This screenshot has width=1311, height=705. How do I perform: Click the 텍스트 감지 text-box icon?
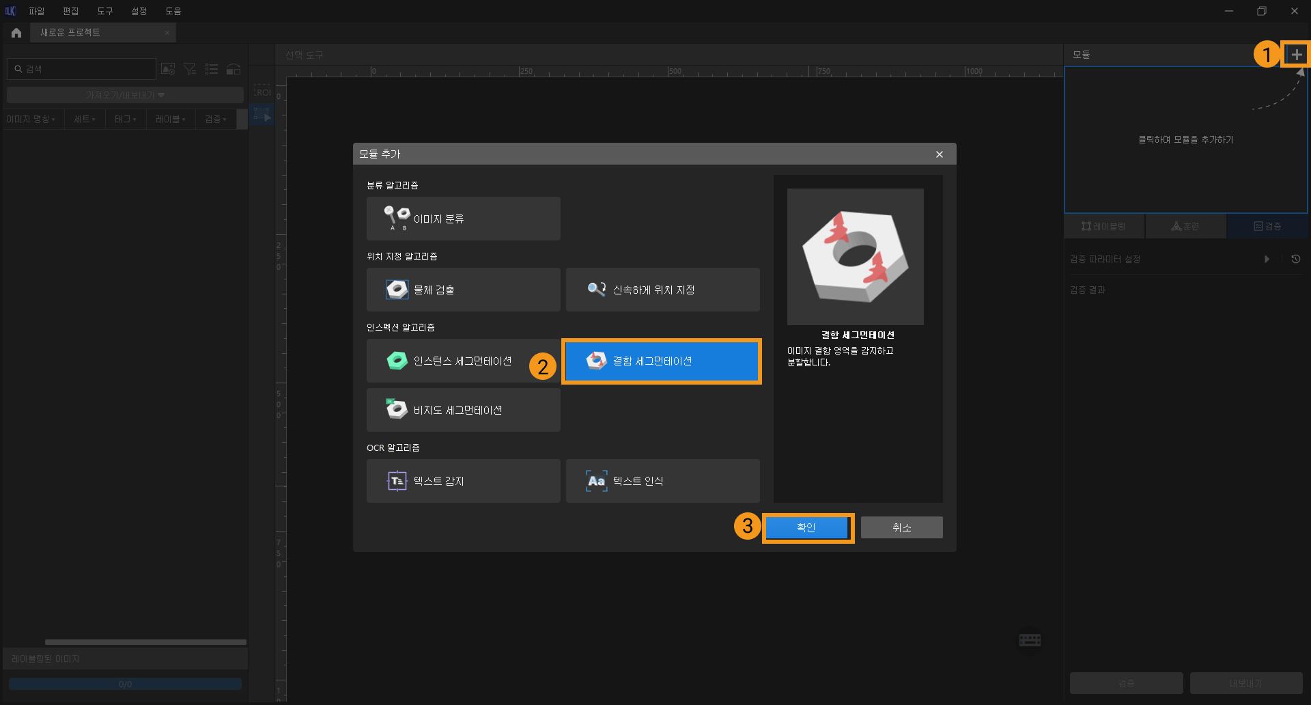[397, 481]
